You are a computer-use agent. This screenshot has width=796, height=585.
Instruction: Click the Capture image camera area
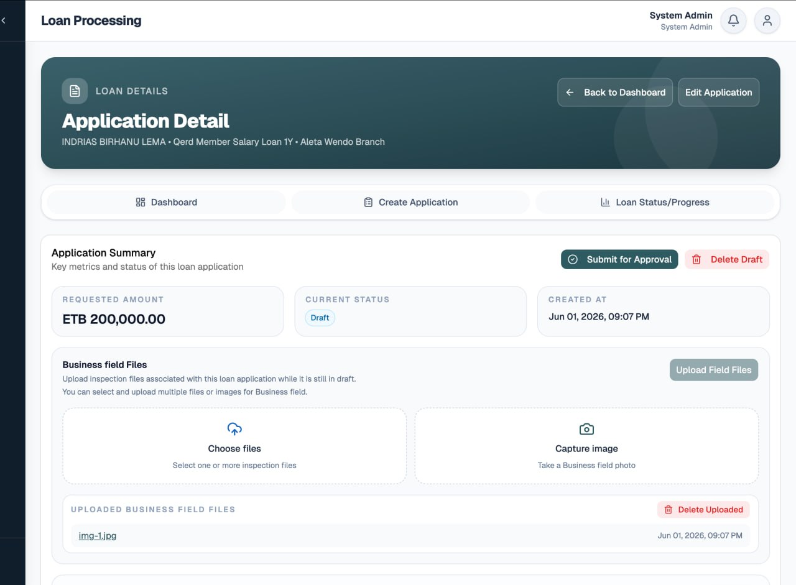point(586,446)
